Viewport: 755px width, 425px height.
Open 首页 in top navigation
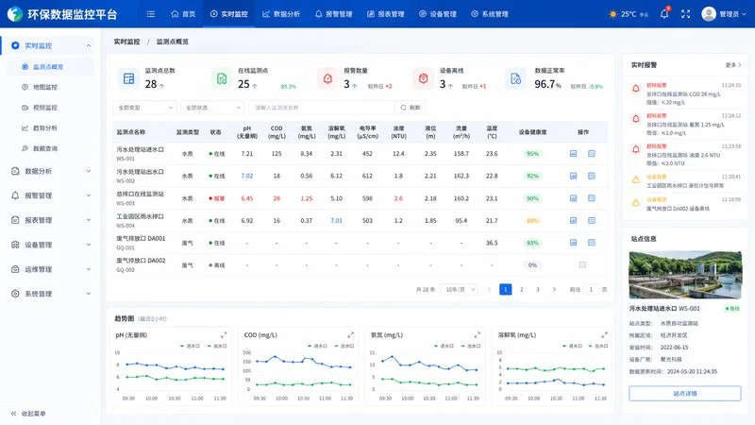point(183,14)
